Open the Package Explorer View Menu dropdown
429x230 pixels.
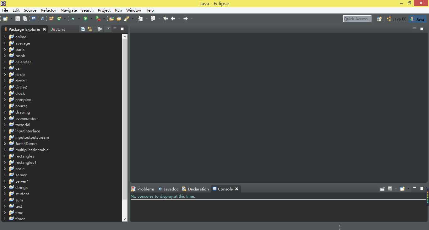pos(108,29)
